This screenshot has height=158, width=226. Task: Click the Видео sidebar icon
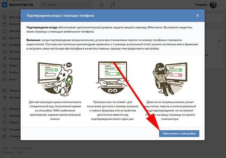tap(5, 65)
